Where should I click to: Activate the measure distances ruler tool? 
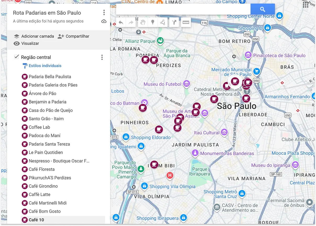click(186, 22)
